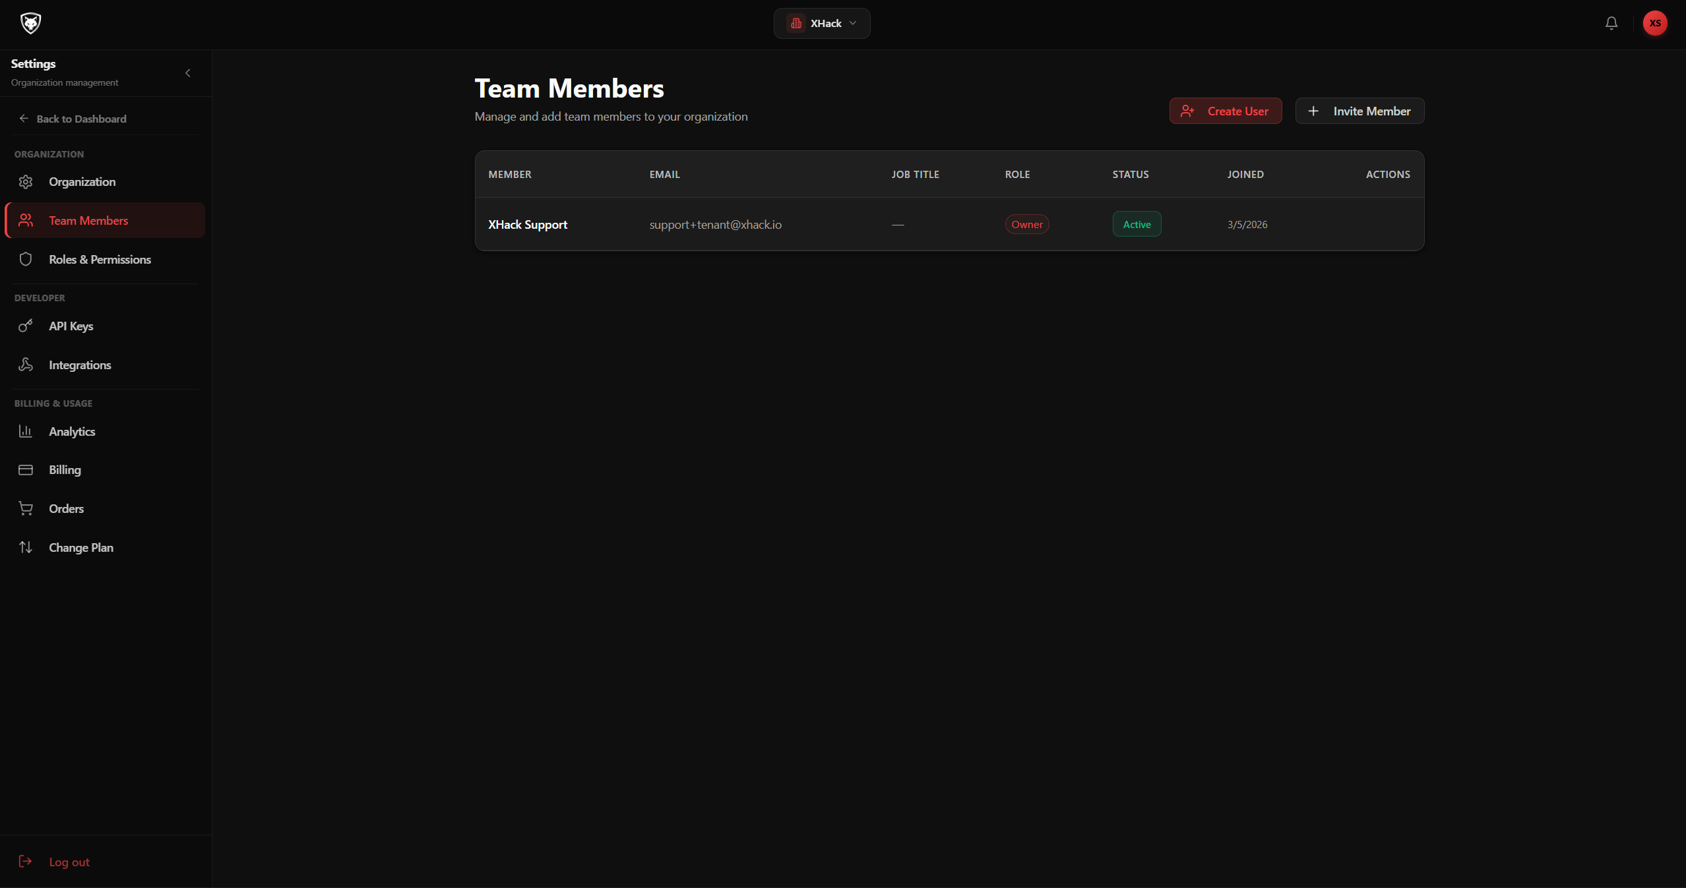1686x888 pixels.
Task: Click the Organization gear icon
Action: pos(26,182)
